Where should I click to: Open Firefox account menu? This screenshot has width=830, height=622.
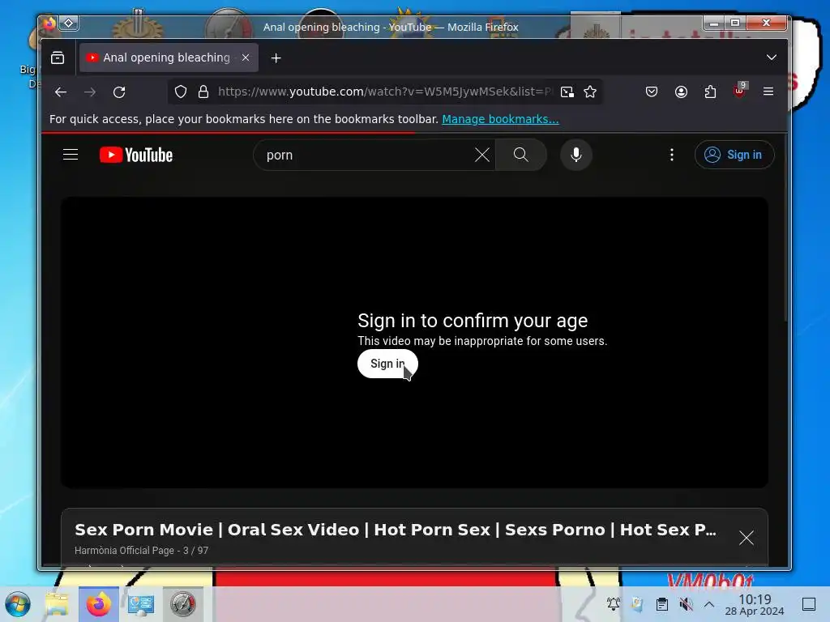681,92
